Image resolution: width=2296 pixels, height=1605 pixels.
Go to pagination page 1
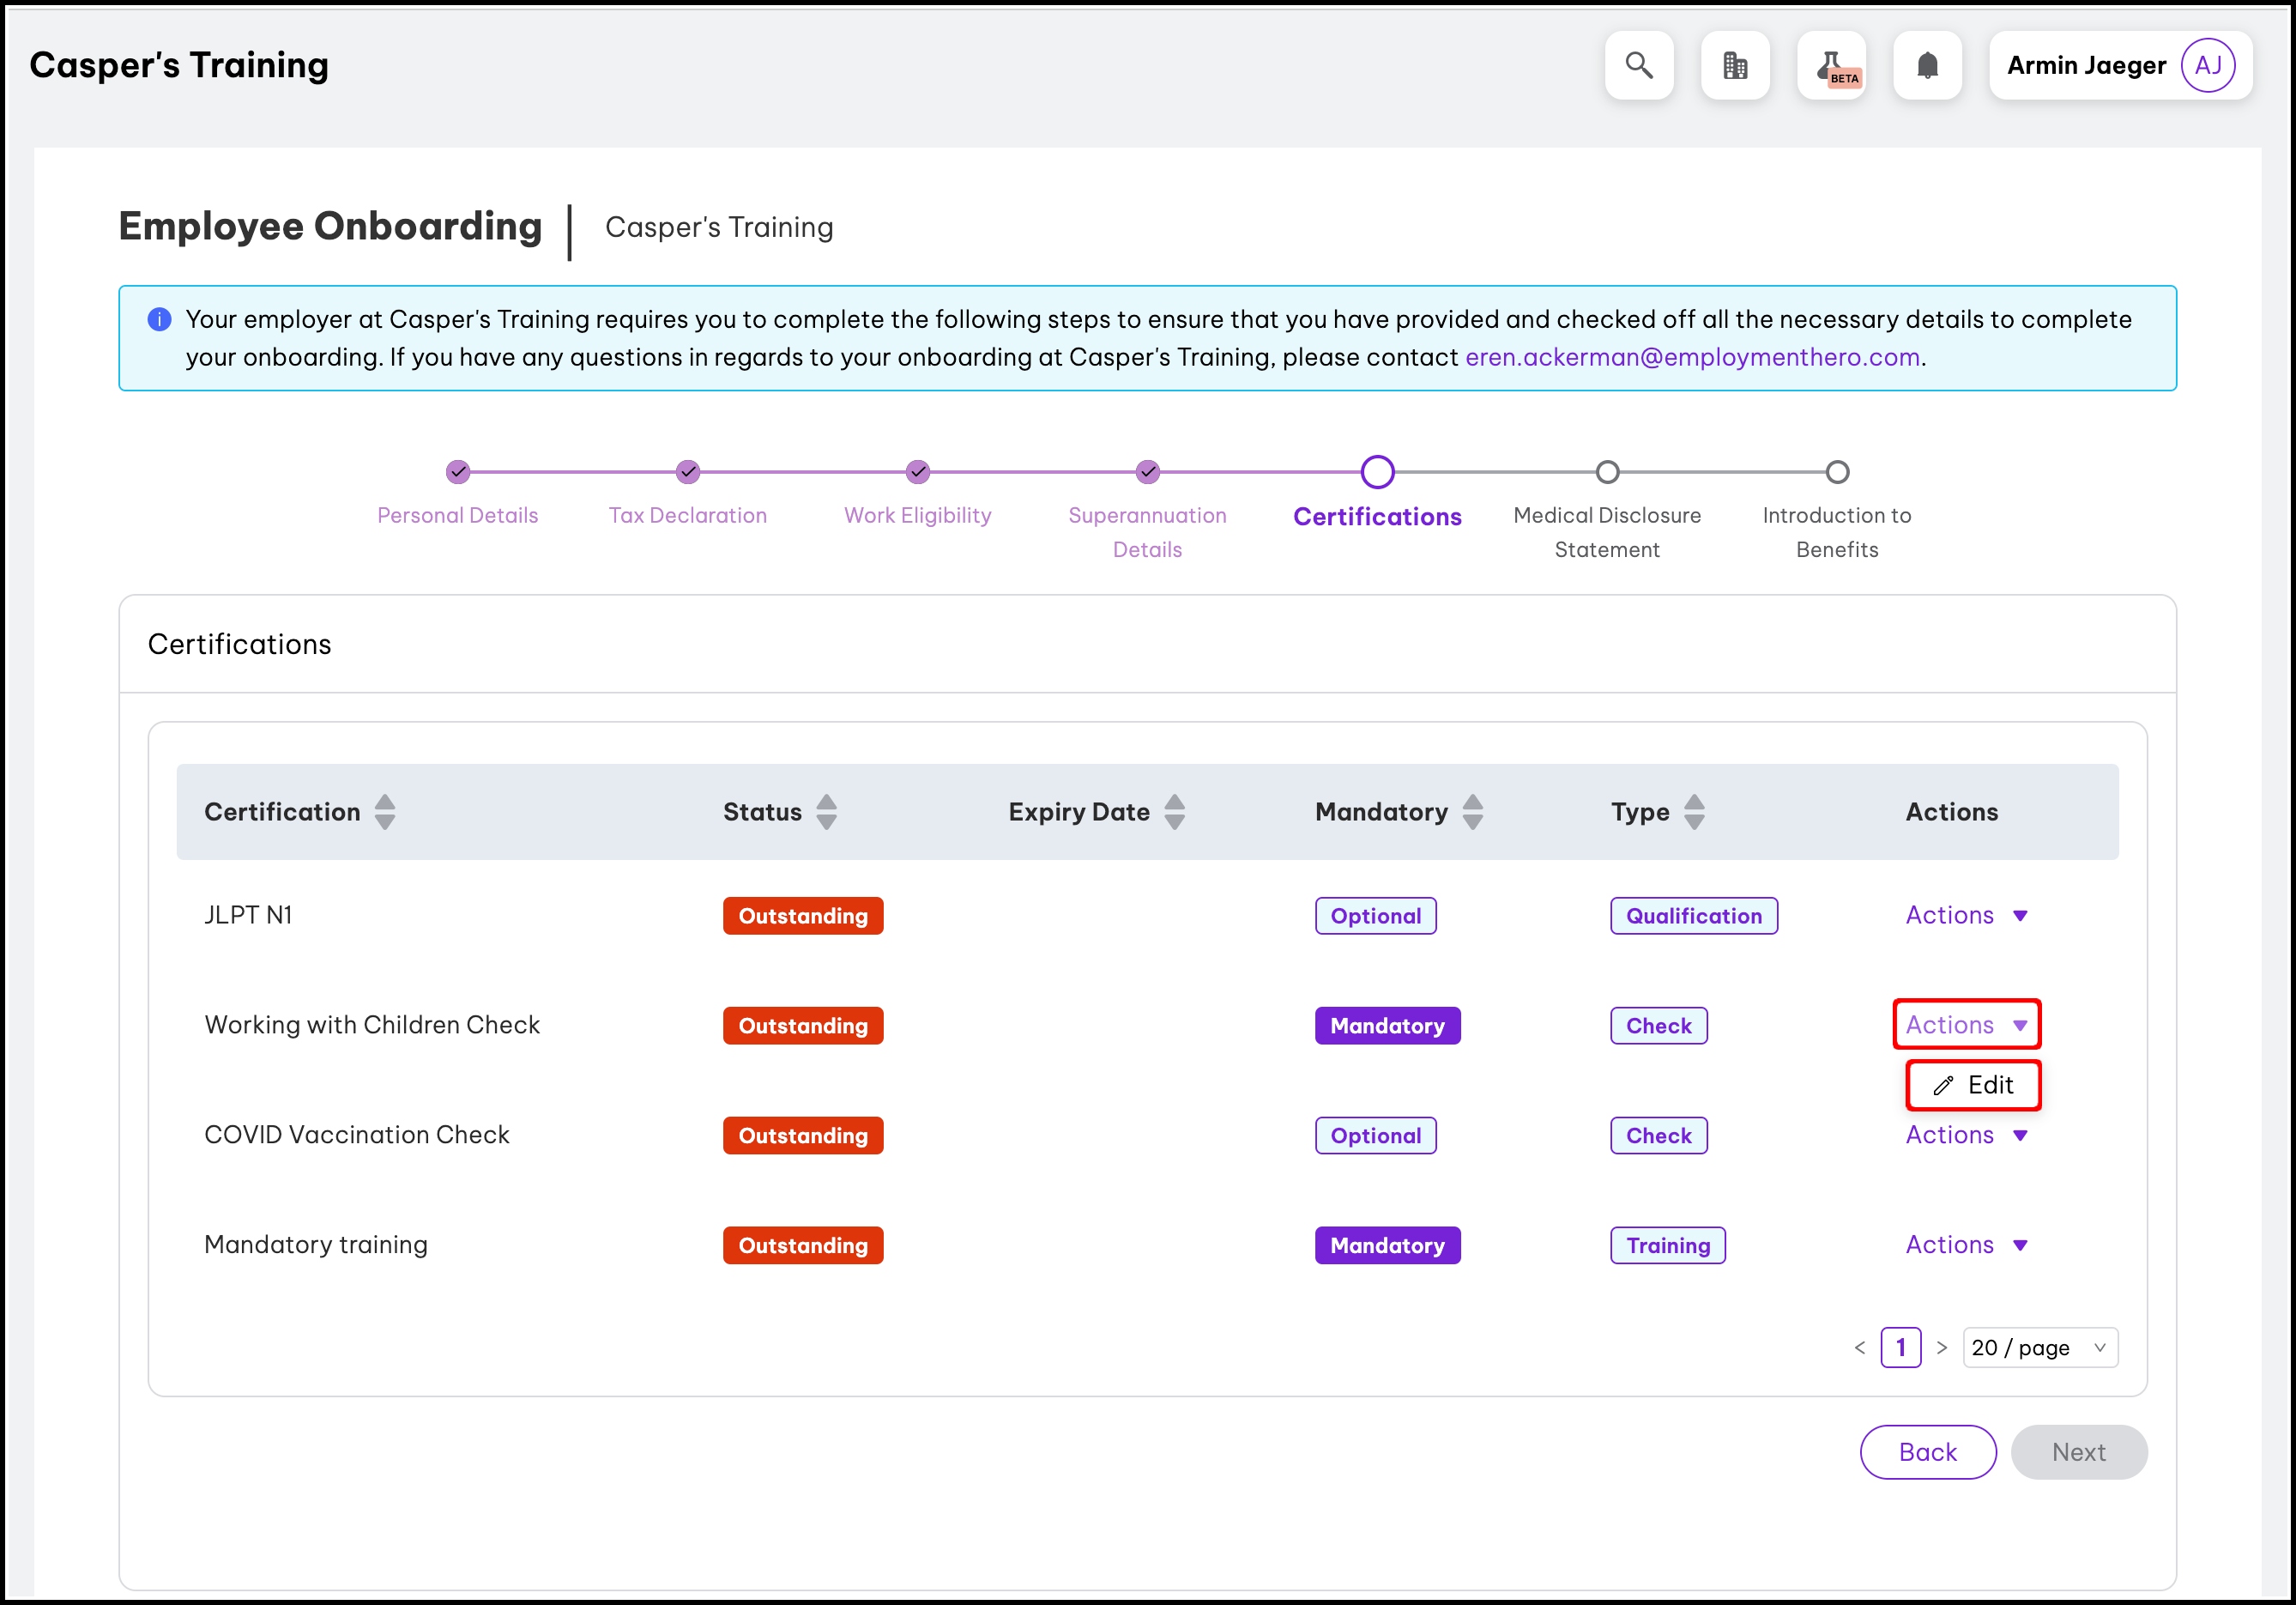pos(1900,1348)
